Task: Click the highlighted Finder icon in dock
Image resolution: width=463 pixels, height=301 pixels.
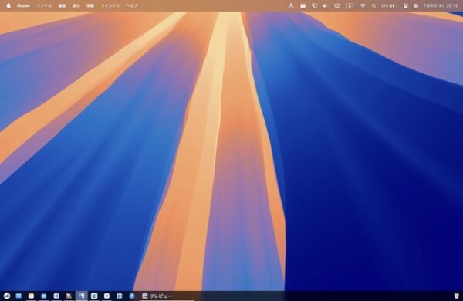Action: pyautogui.click(x=82, y=296)
